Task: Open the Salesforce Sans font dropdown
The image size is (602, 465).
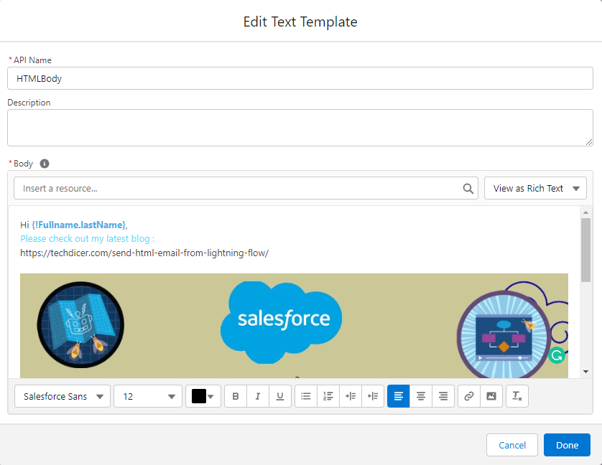Action: pos(62,395)
